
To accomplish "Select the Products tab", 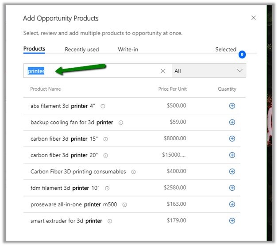I will click(x=34, y=49).
